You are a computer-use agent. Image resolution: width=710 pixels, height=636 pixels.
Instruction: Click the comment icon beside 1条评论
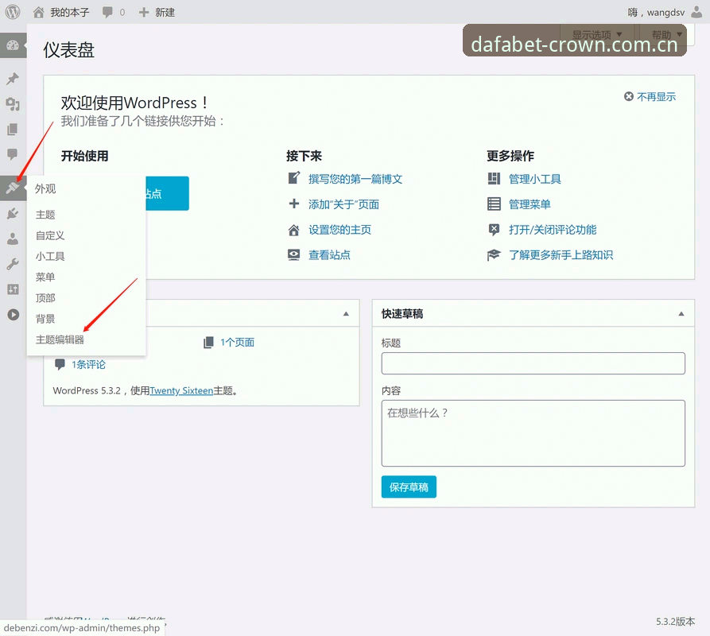click(x=60, y=364)
